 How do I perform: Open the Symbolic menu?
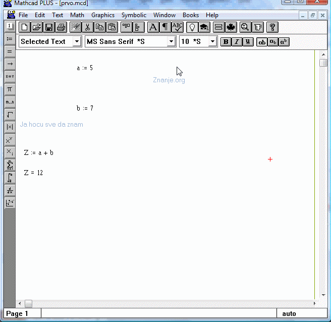tap(134, 15)
